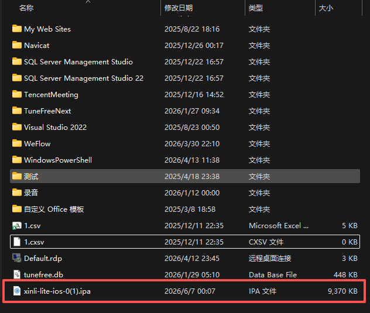
Task: Click the size value 5 KB
Action: [350, 225]
